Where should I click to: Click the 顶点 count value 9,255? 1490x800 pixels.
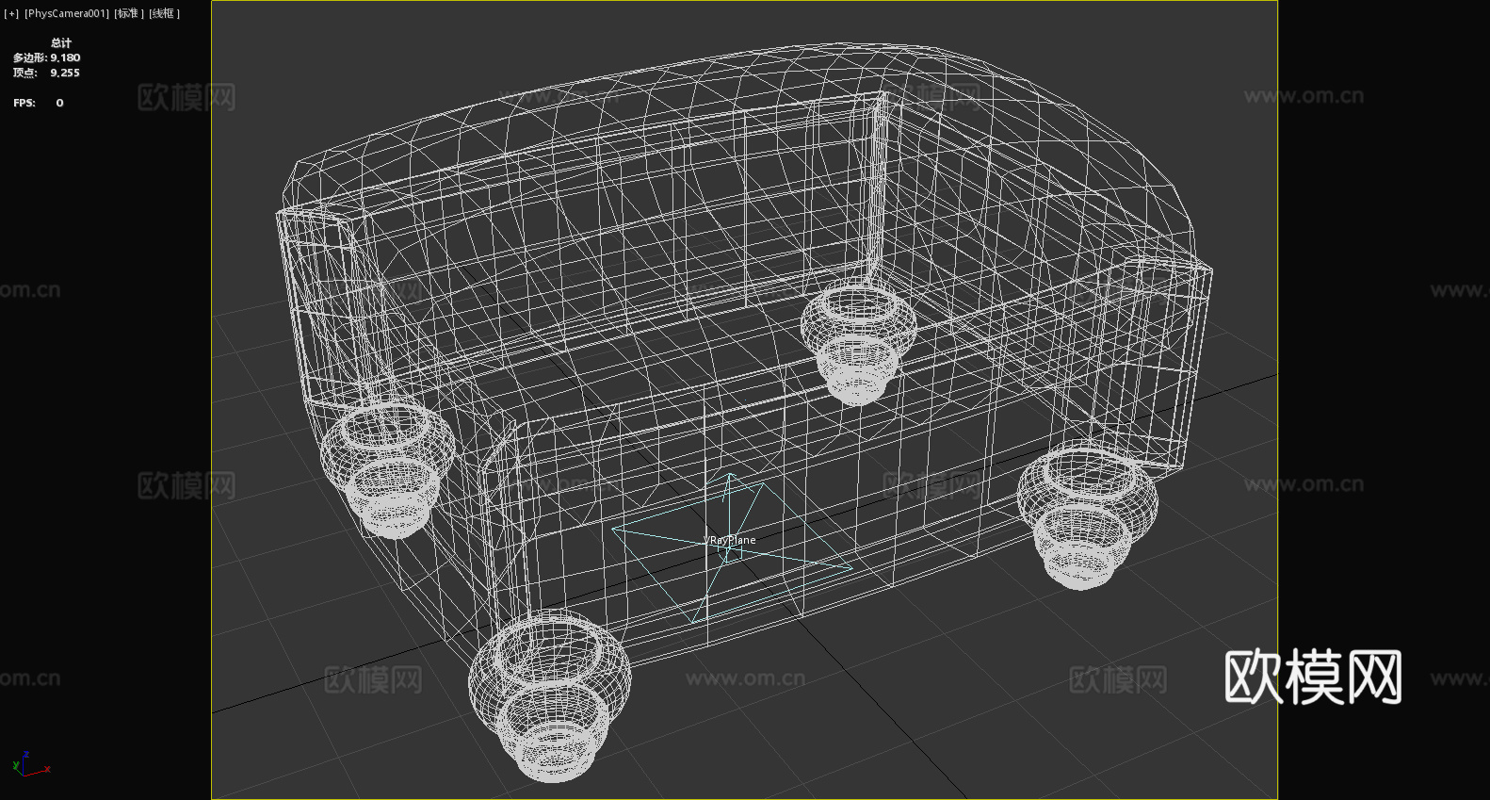pyautogui.click(x=65, y=73)
